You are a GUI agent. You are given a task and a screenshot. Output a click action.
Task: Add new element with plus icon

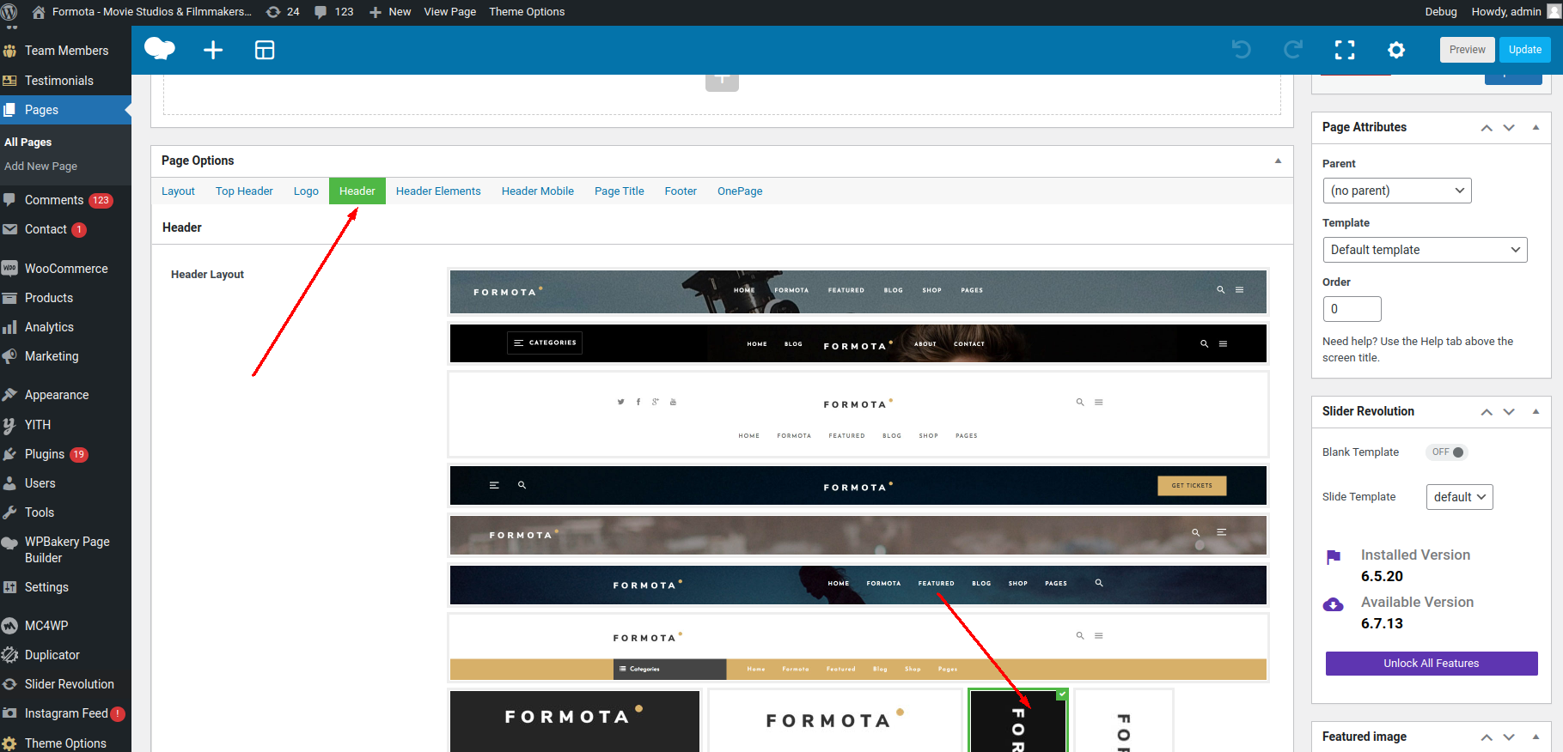pos(213,50)
